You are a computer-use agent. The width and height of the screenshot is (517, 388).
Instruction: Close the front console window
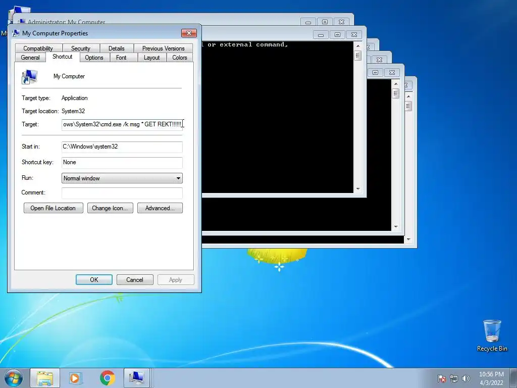[354, 35]
